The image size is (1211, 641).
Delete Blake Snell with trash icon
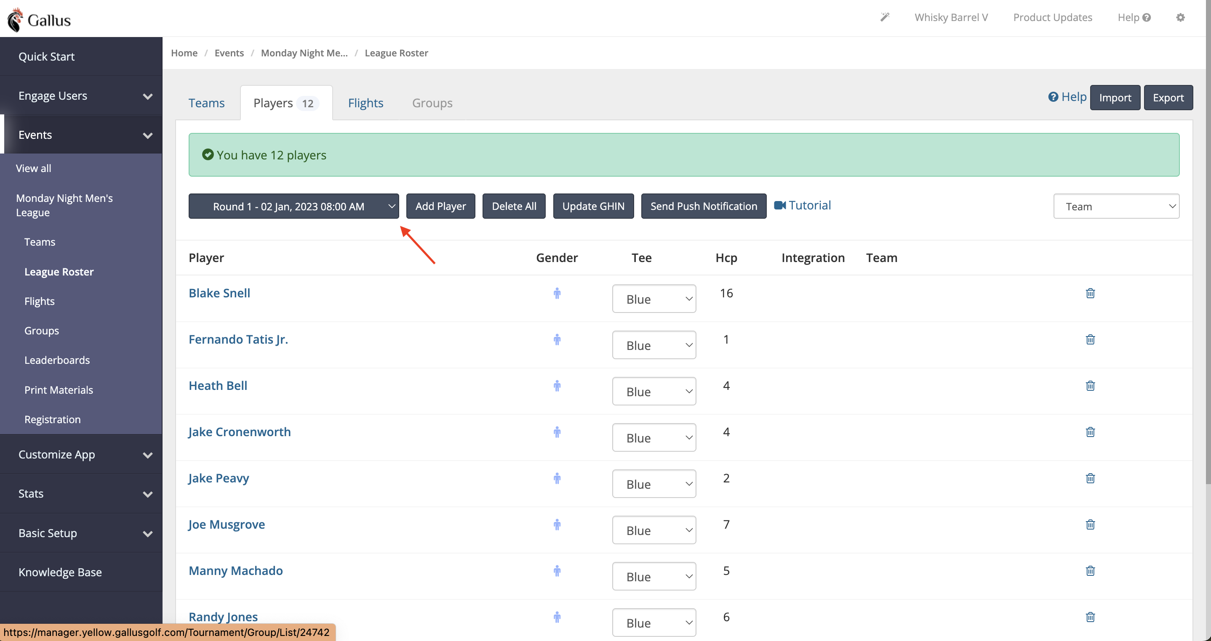tap(1090, 293)
